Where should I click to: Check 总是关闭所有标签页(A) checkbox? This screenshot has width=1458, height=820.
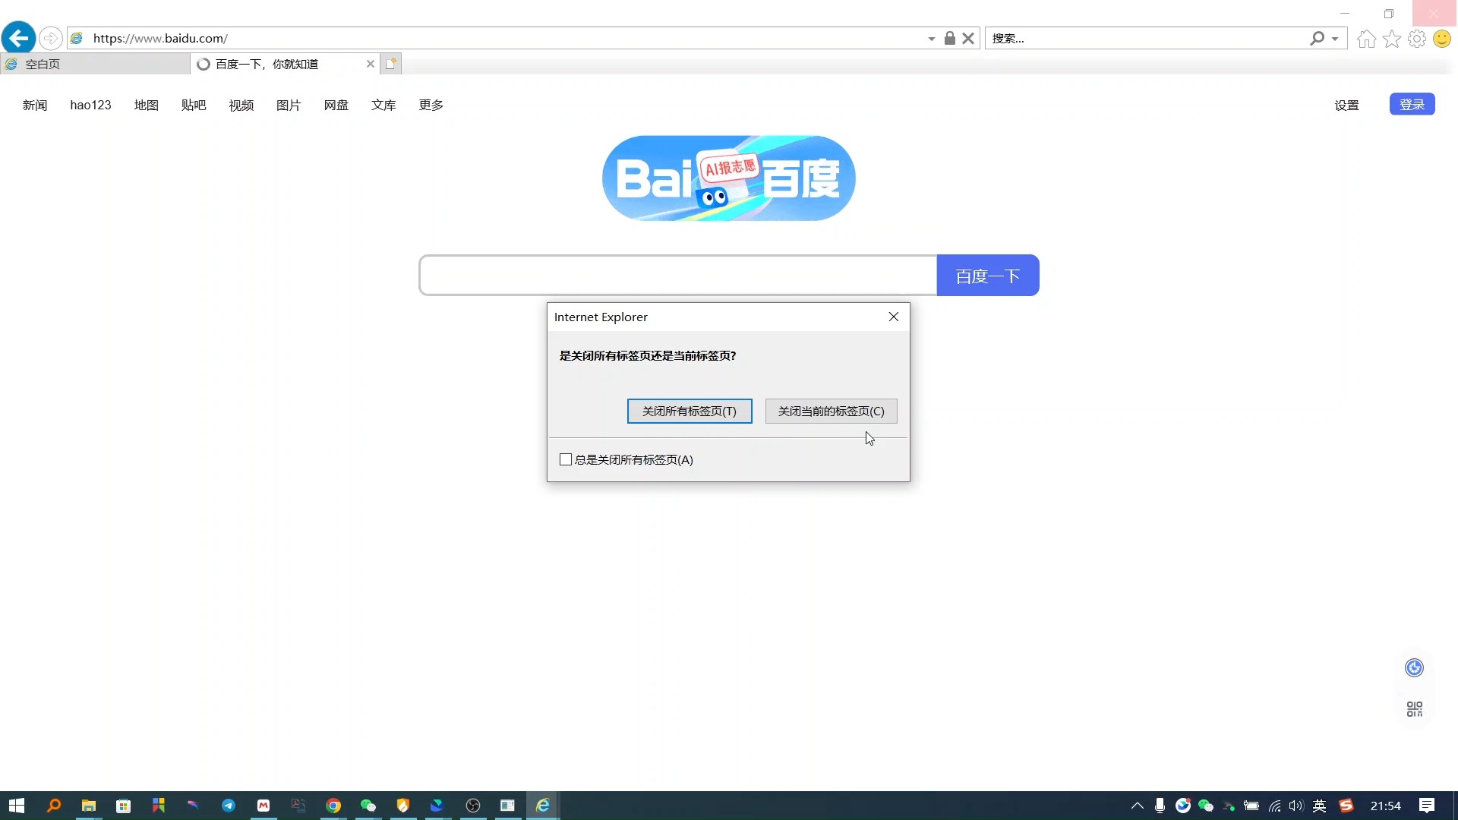[x=566, y=459]
